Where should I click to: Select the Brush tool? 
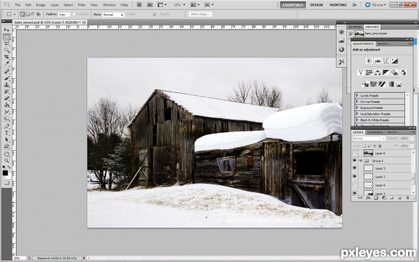(7, 78)
